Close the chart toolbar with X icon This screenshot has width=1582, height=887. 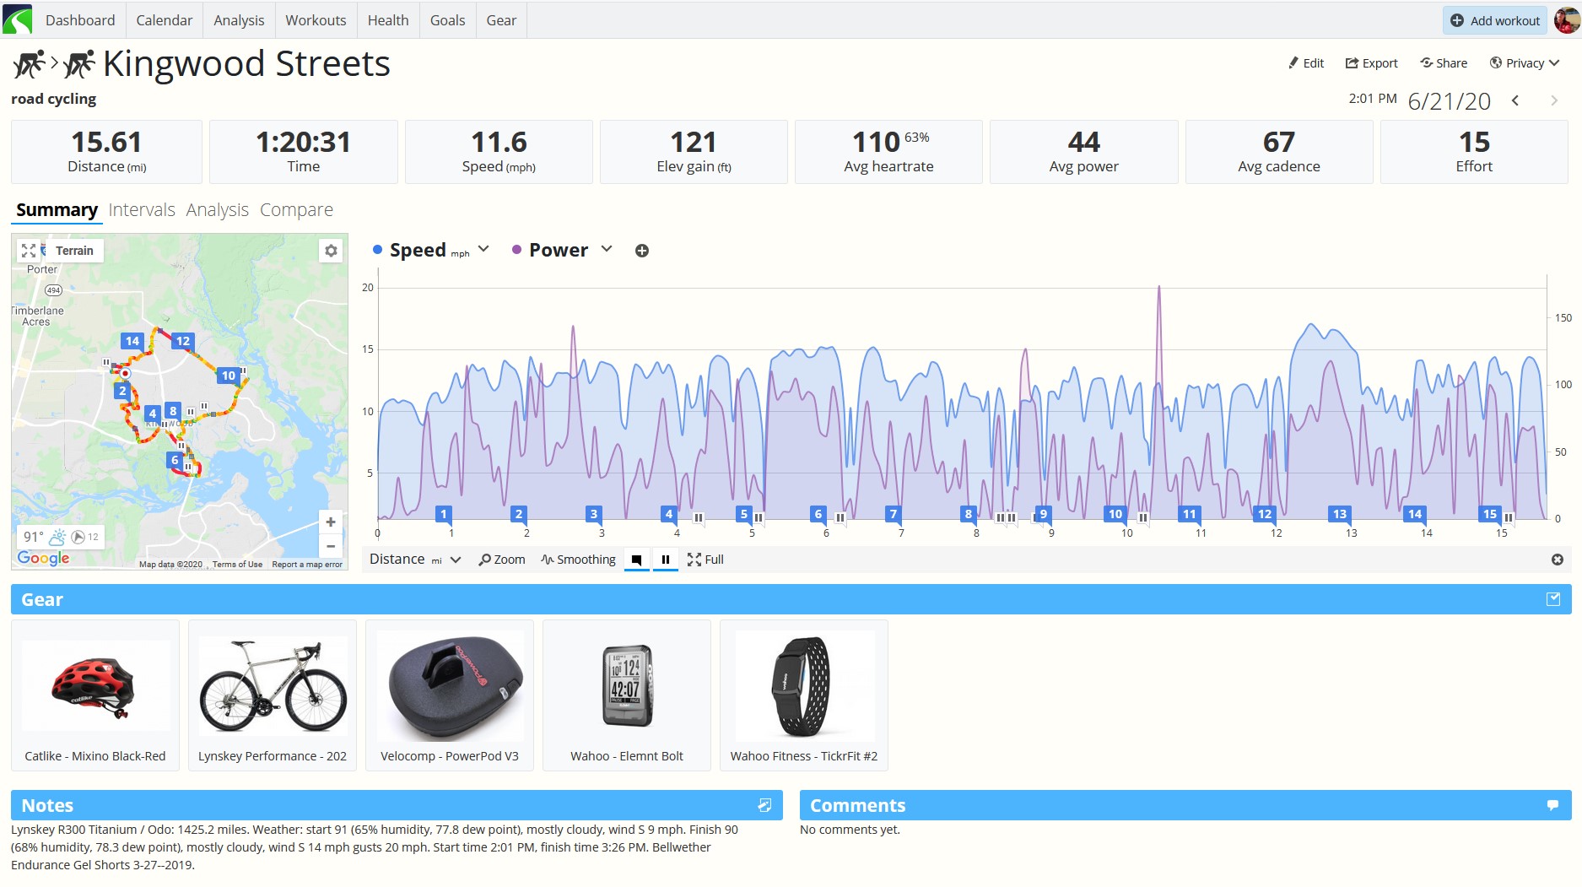pos(1558,560)
